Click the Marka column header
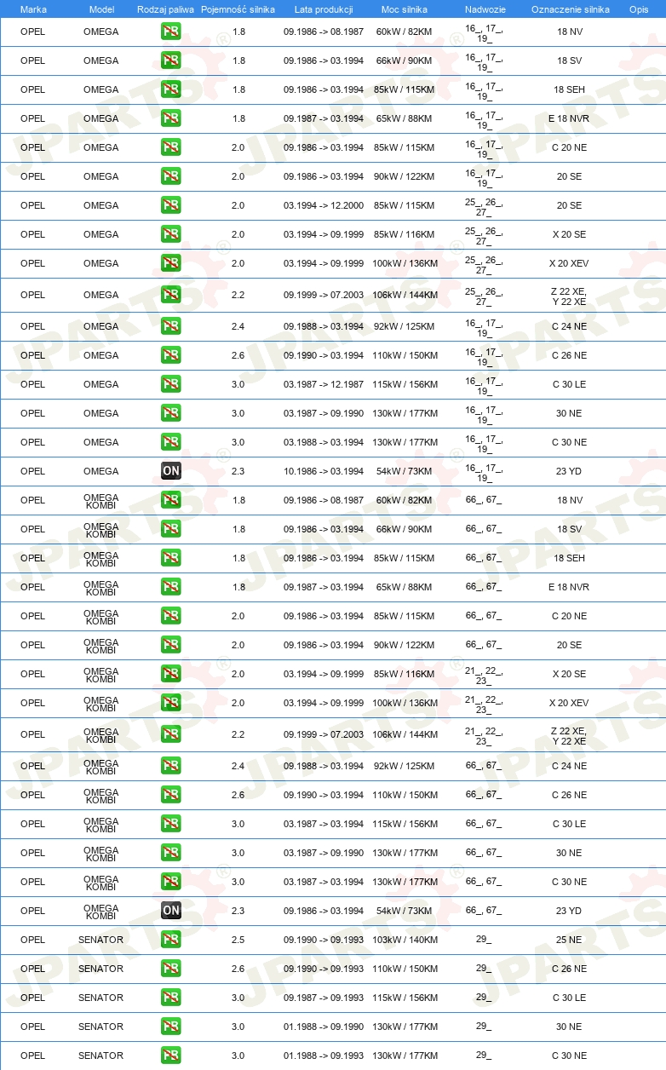Screen dimensions: 666x1070 [x=33, y=9]
